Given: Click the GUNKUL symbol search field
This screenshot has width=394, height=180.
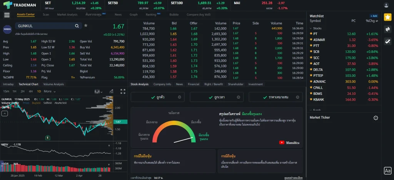Looking at the screenshot, I should (44, 26).
